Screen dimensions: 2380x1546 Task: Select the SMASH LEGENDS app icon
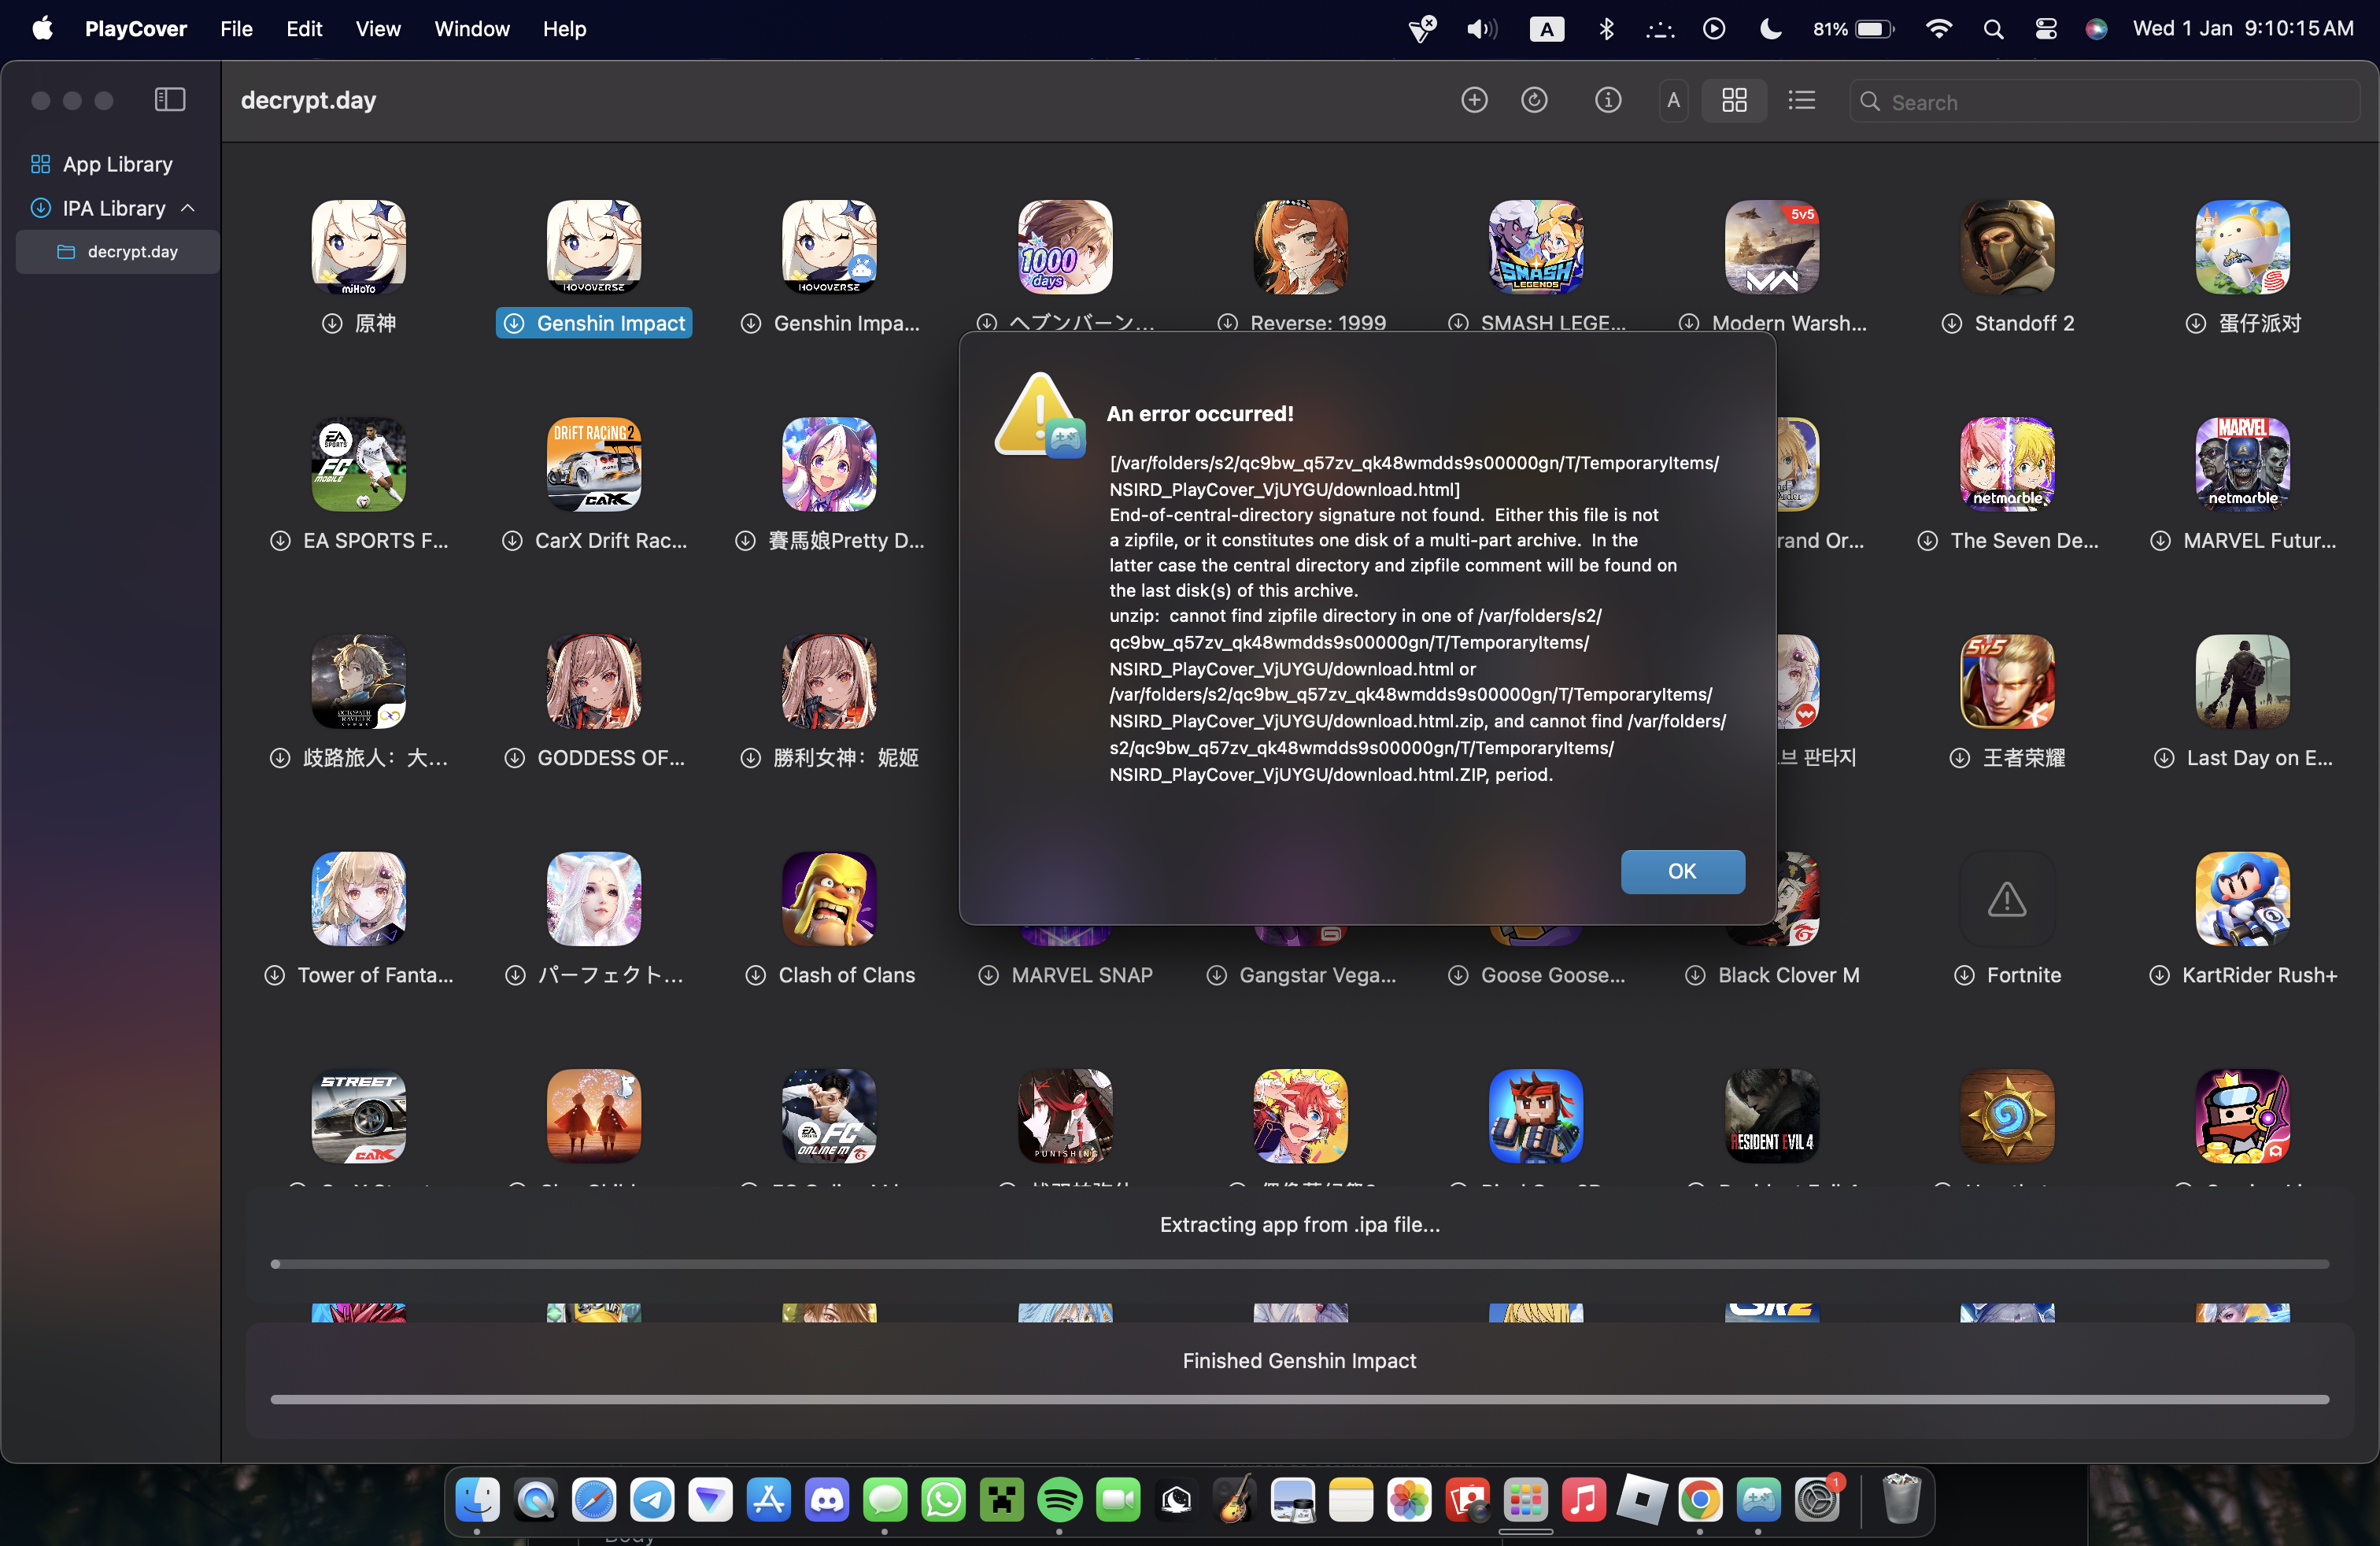1535,247
